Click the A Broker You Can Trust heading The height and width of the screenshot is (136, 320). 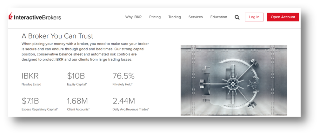(x=57, y=36)
